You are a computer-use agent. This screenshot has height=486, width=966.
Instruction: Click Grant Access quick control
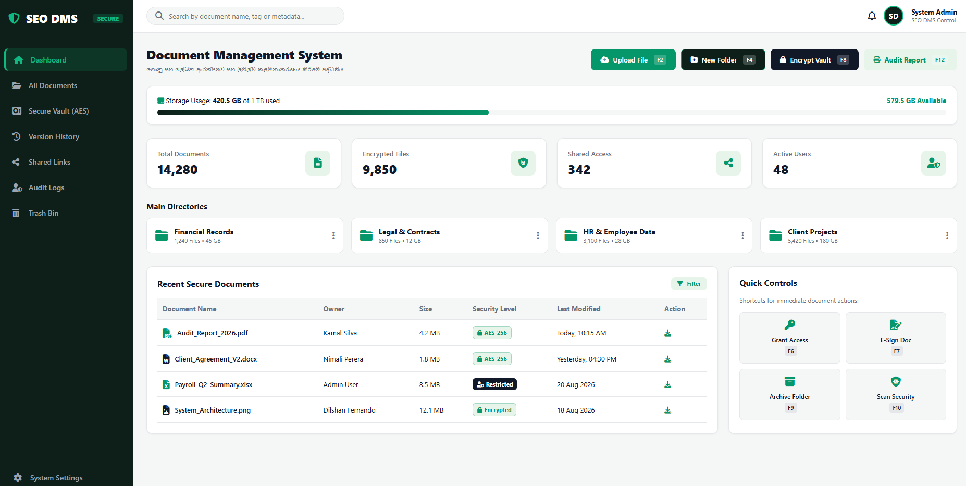[790, 338]
